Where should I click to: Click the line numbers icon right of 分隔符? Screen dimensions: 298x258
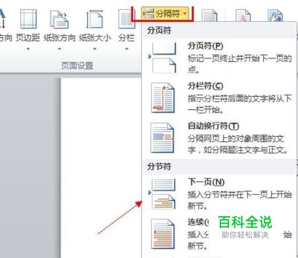[x=209, y=16]
